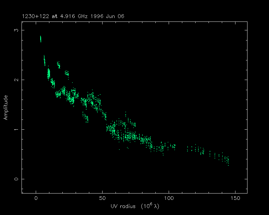Click the y-axis tick label '0'

tap(14, 179)
